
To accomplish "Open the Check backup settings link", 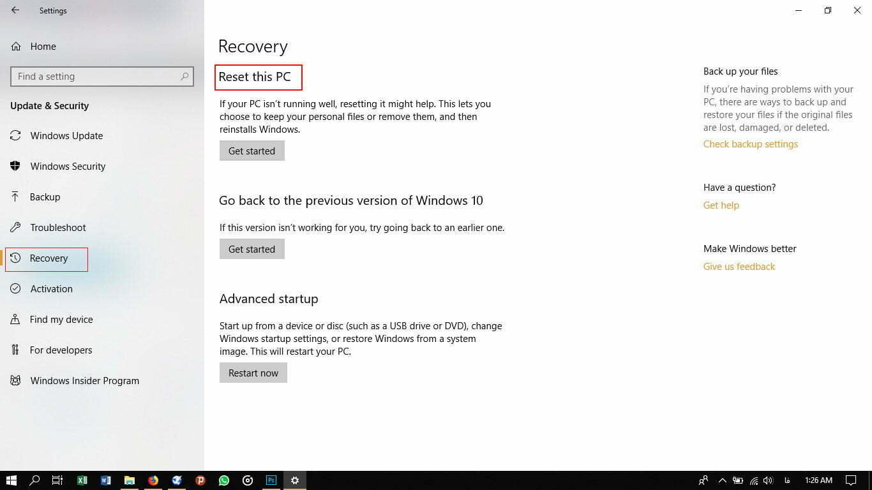I will 751,144.
